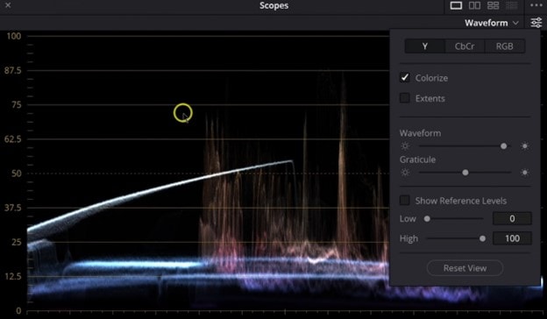
Task: Click the High value field showing 100
Action: point(512,238)
